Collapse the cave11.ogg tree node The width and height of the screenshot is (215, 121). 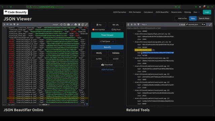(133, 74)
